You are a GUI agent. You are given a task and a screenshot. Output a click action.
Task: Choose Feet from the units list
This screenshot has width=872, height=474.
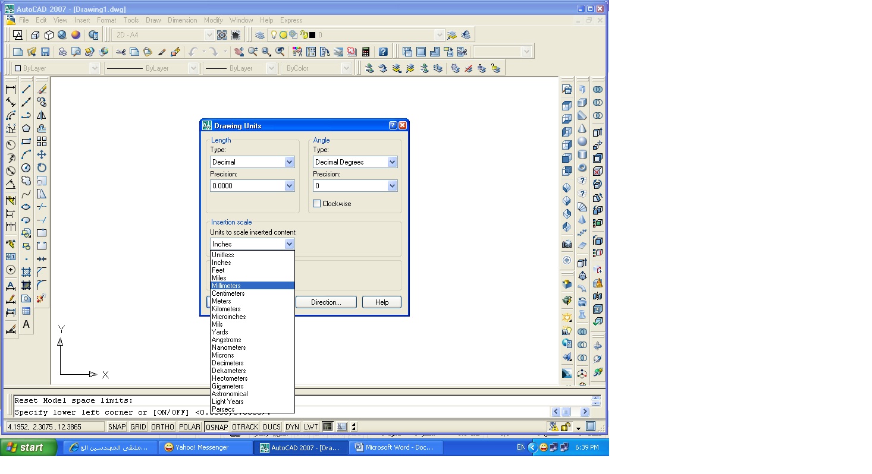pos(252,270)
